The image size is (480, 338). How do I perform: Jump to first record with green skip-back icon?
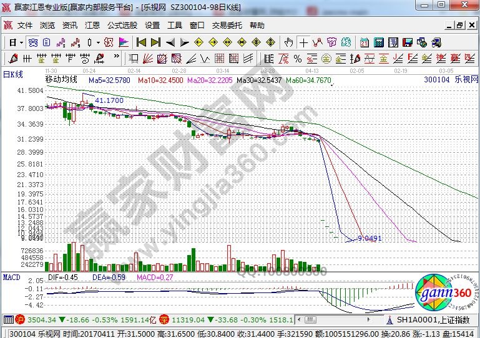pyautogui.click(x=141, y=42)
